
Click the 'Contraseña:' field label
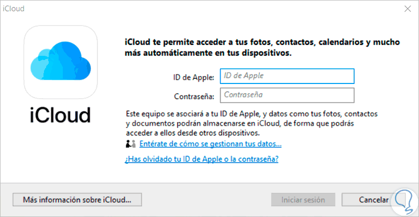coord(194,96)
